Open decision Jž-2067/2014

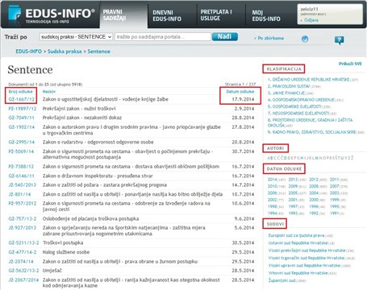[x=23, y=280]
